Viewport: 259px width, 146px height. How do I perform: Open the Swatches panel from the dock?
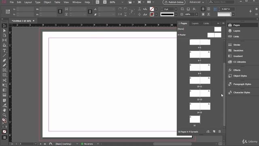[238, 50]
